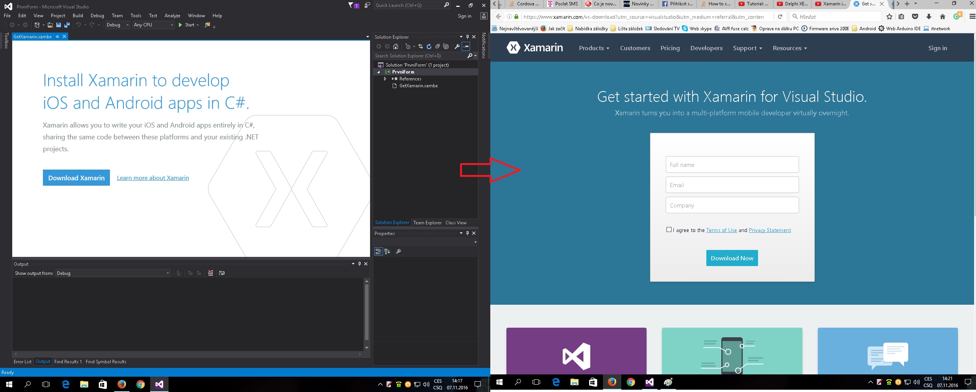Click the Open File folder icon in Visual Studio
The width and height of the screenshot is (976, 392).
coord(50,25)
